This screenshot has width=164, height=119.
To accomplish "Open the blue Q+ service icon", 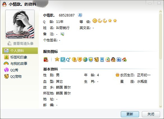I will 68,59.
